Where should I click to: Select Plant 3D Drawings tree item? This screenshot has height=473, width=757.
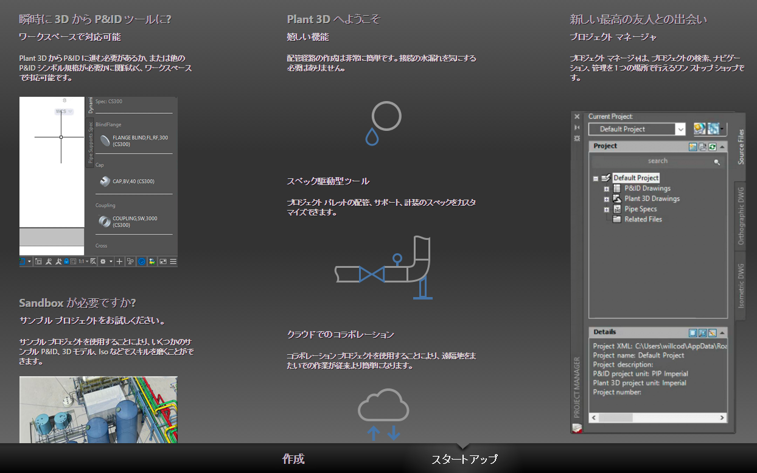coord(652,198)
